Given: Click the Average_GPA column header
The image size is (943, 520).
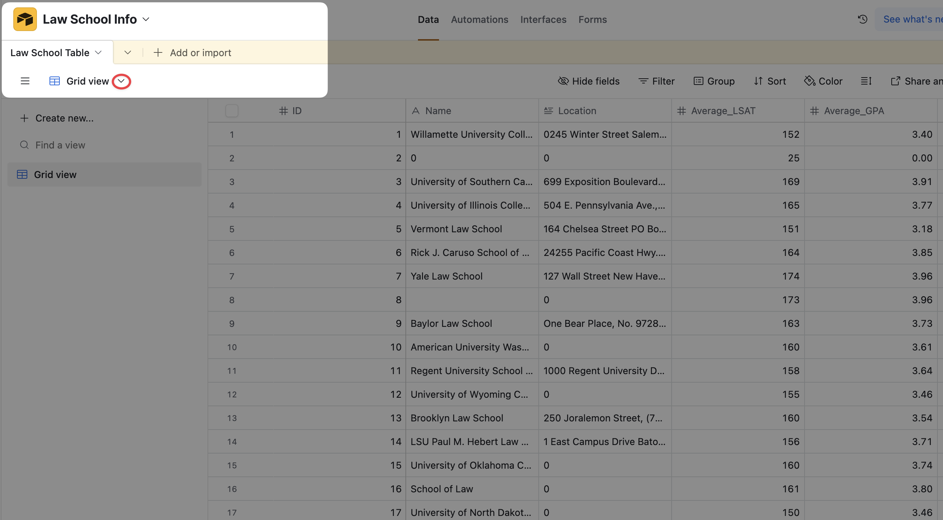Looking at the screenshot, I should coord(871,110).
